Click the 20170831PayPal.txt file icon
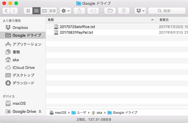 click(56, 33)
